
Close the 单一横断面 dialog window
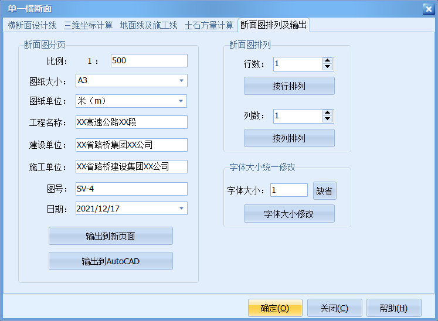coord(429,9)
